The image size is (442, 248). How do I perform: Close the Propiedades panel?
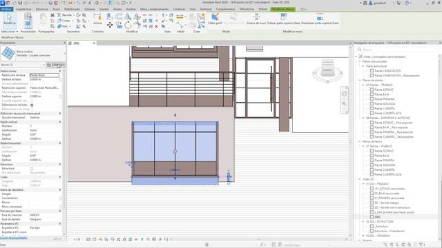(x=64, y=43)
